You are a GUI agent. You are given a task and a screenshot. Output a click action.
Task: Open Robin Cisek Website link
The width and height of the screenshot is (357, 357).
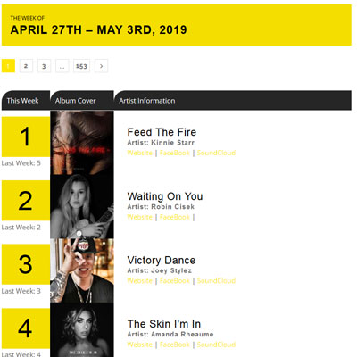[x=139, y=217]
